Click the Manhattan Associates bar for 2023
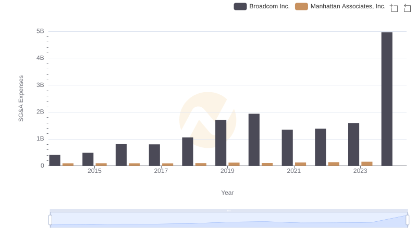The height and width of the screenshot is (240, 417). [x=367, y=163]
